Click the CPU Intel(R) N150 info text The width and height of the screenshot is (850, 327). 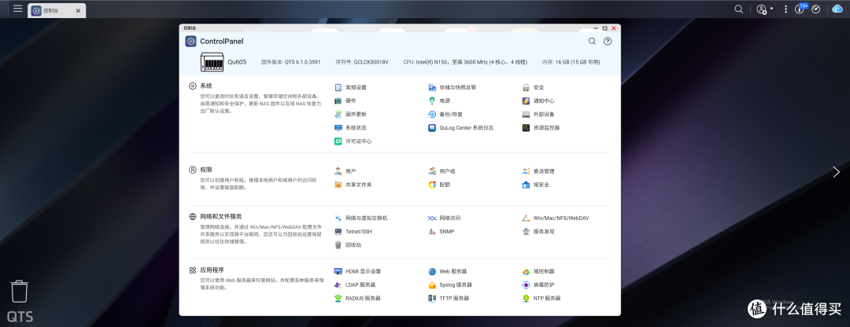point(465,62)
